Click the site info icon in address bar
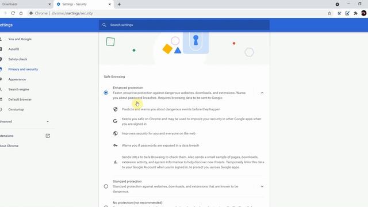The image size is (368, 207). (x=30, y=13)
